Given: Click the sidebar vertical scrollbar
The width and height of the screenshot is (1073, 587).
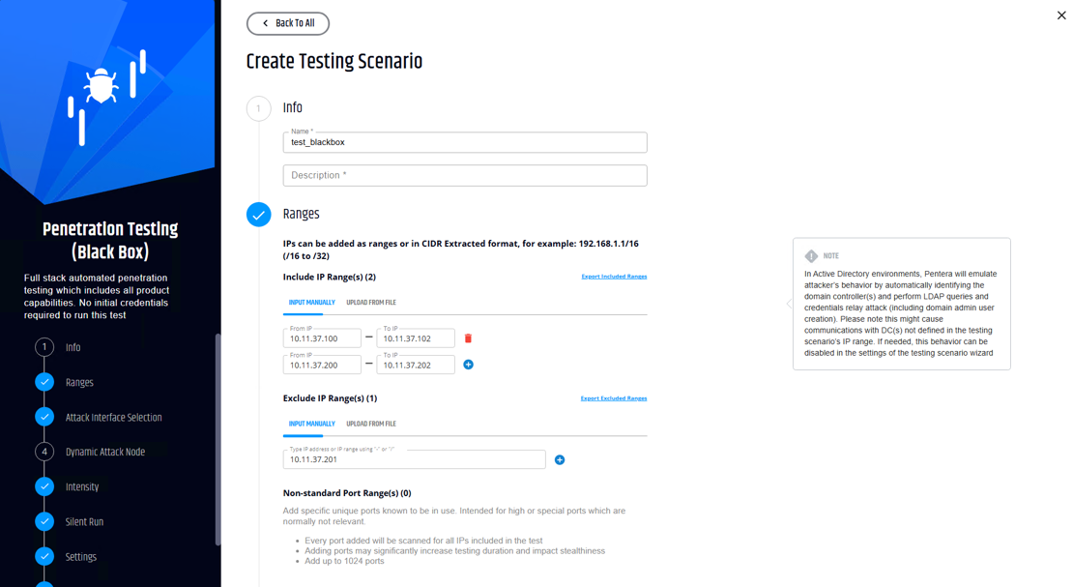Looking at the screenshot, I should pyautogui.click(x=217, y=435).
